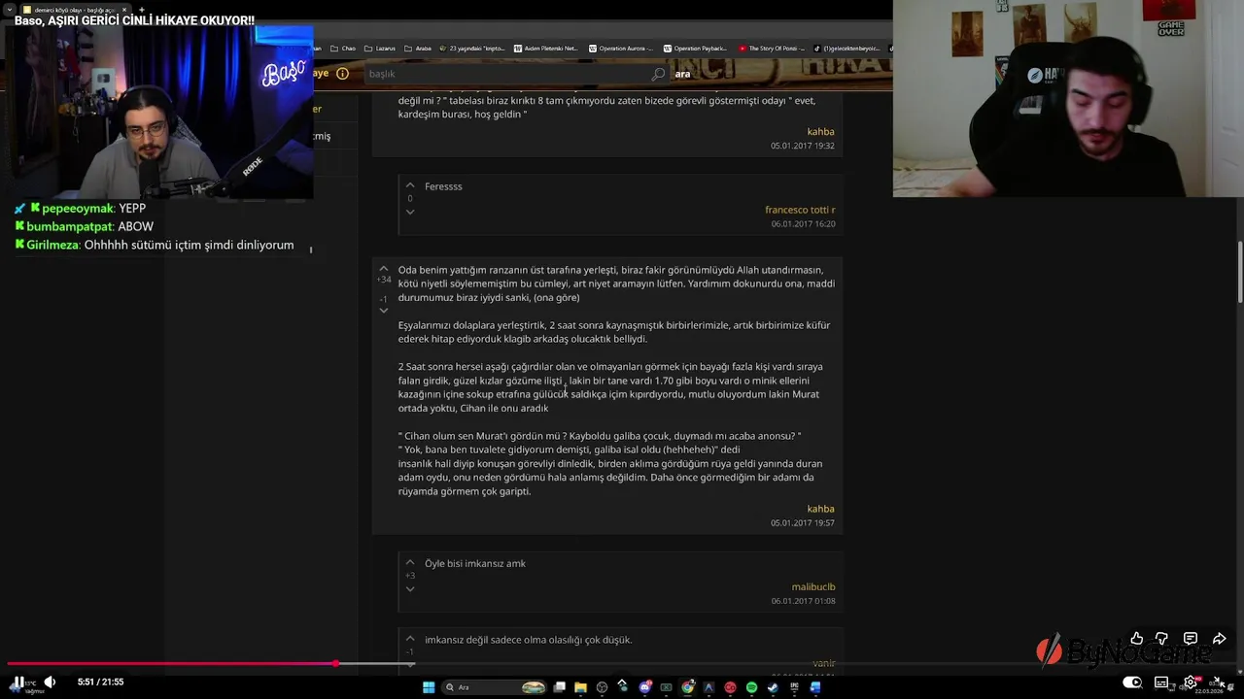Open Discord from taskbar
This screenshot has width=1244, height=699.
pos(645,687)
